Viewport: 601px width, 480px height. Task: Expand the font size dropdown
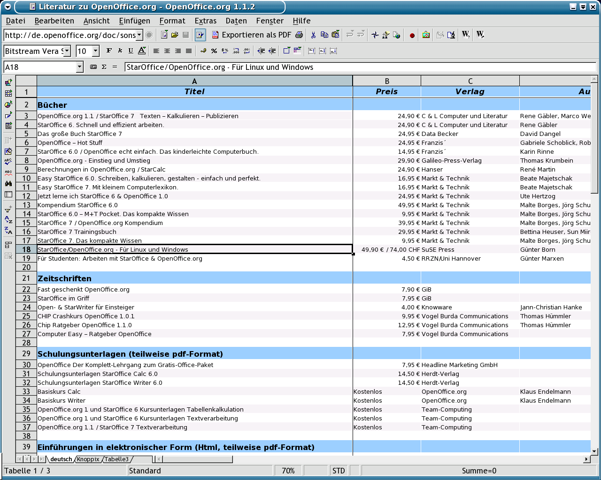(x=96, y=51)
